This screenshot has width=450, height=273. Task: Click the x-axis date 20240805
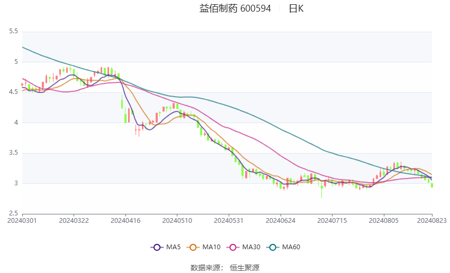[384, 221]
